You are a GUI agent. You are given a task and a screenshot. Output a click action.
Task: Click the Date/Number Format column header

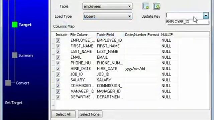[142, 35]
